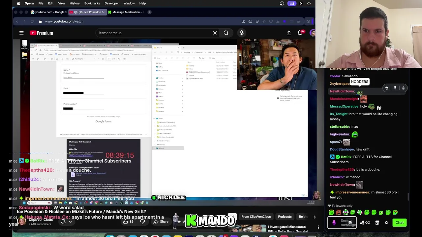
Task: Open the History menu
Action: point(75,3)
